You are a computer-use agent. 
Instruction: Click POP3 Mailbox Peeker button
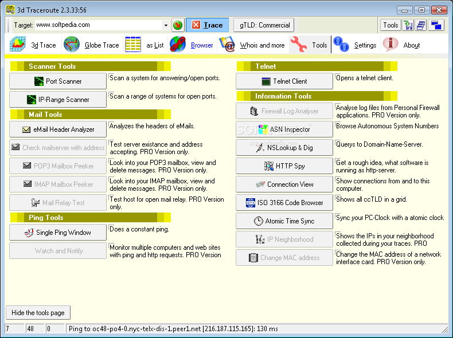coord(58,166)
